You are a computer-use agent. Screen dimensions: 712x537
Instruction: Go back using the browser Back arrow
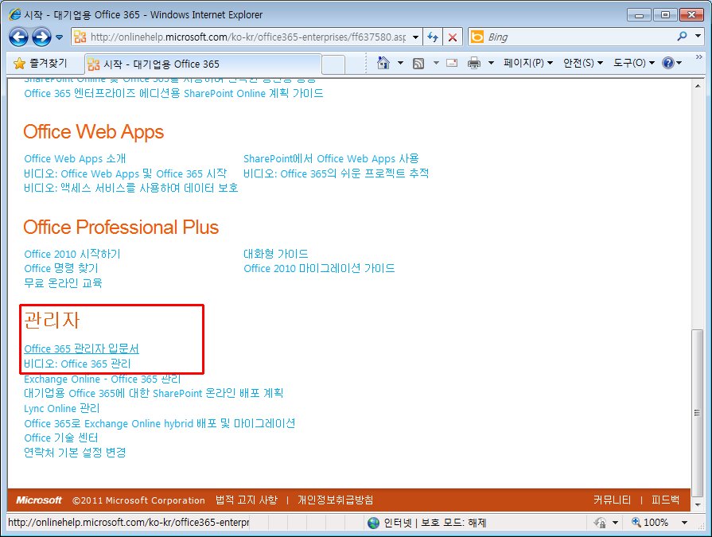click(x=18, y=37)
